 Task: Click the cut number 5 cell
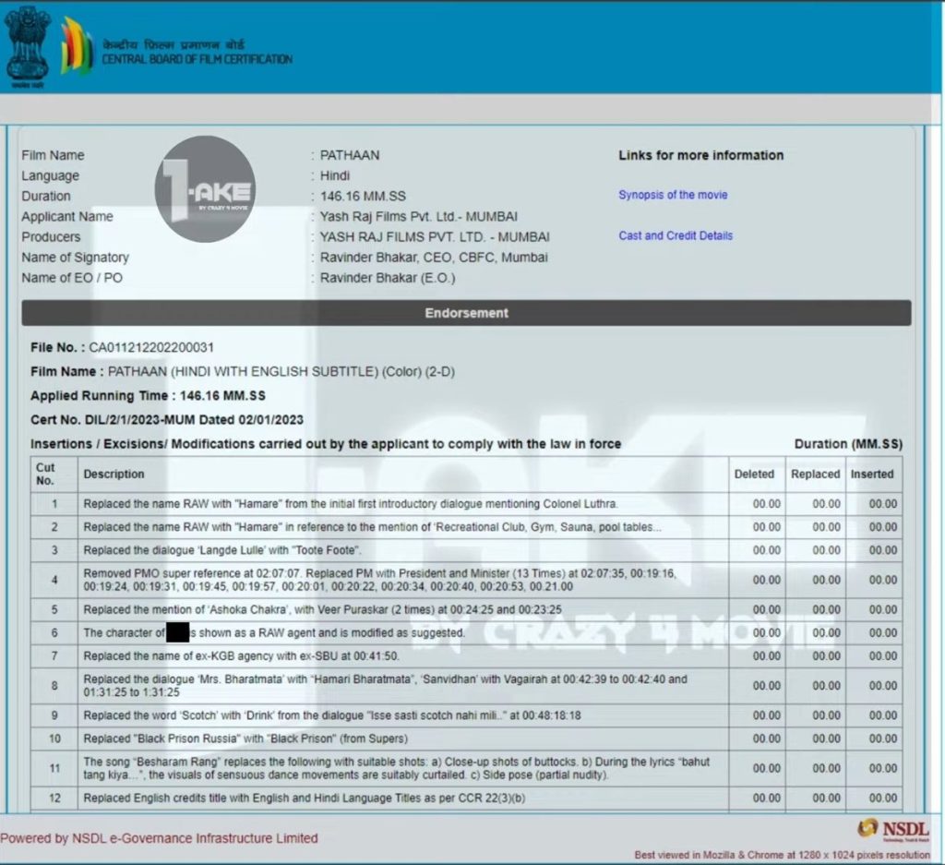coord(54,609)
